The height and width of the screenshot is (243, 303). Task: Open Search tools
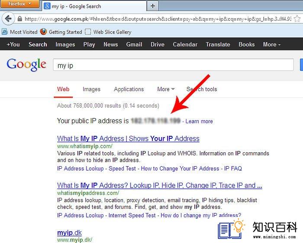tap(202, 89)
